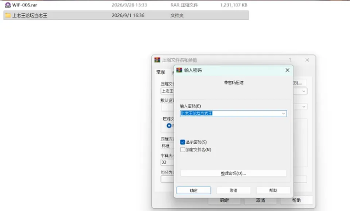The height and width of the screenshot is (211, 350).
Task: Select the file name WIF-005.rar
Action: coord(24,5)
